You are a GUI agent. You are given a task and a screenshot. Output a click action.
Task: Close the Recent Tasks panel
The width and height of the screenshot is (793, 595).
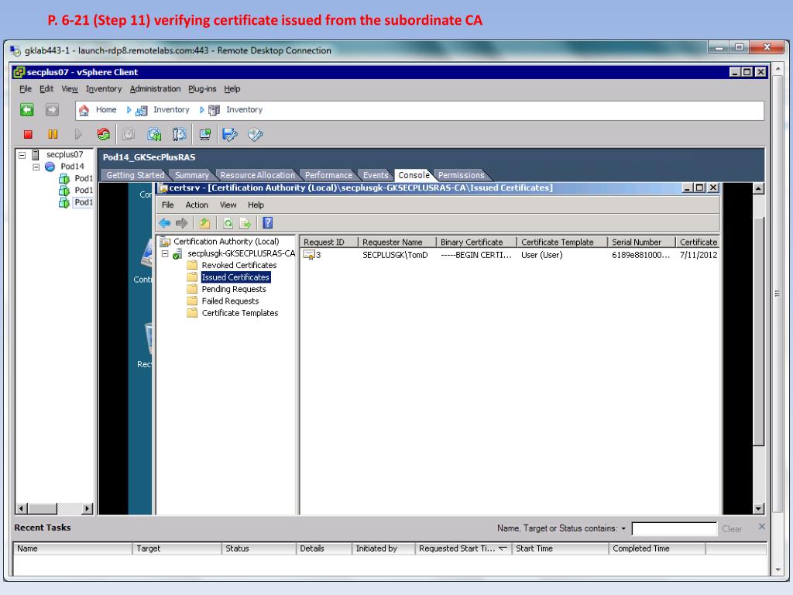762,527
